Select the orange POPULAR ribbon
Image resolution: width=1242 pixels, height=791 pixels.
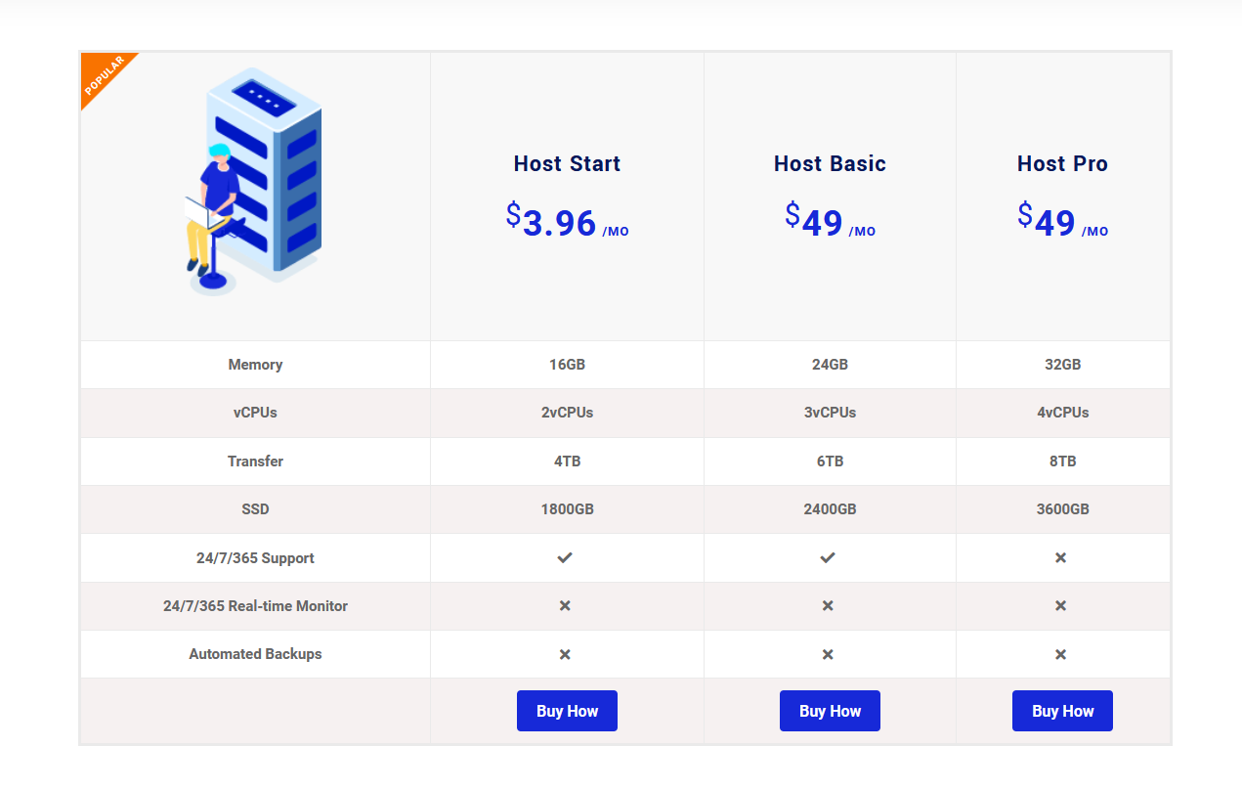click(106, 82)
